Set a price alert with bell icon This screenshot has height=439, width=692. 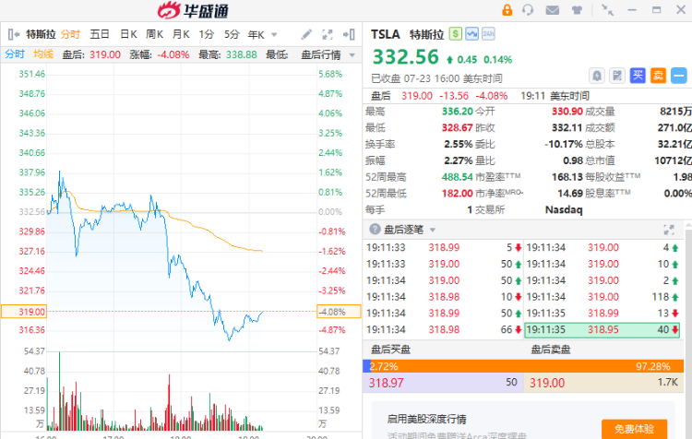(x=597, y=76)
